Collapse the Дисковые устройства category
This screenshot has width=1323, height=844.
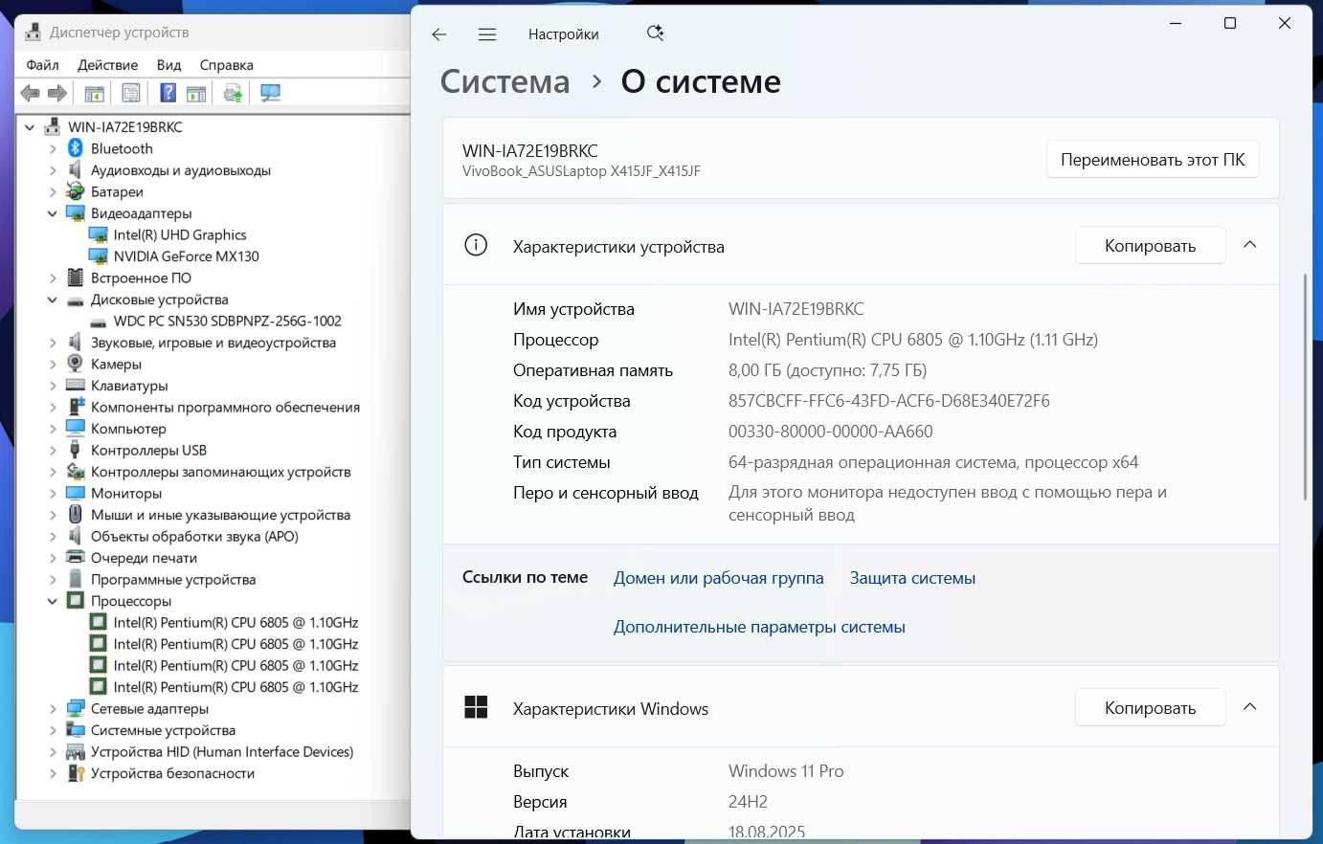pyautogui.click(x=53, y=300)
